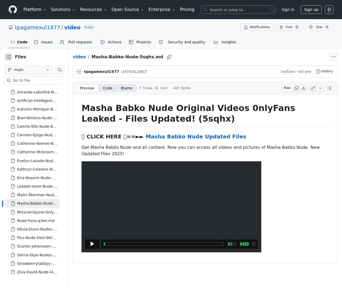Open the video repository name link
The height and width of the screenshot is (288, 342).
tap(72, 27)
